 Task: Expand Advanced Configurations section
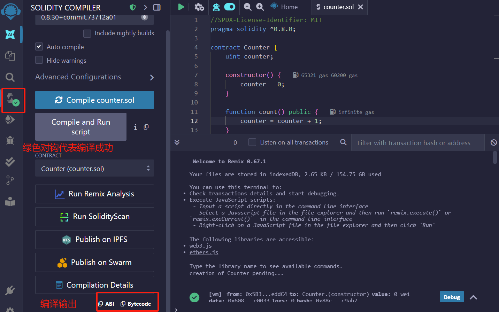tap(94, 77)
